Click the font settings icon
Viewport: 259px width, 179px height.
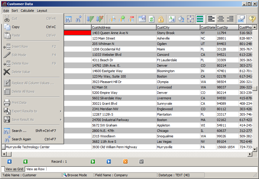pos(172,19)
